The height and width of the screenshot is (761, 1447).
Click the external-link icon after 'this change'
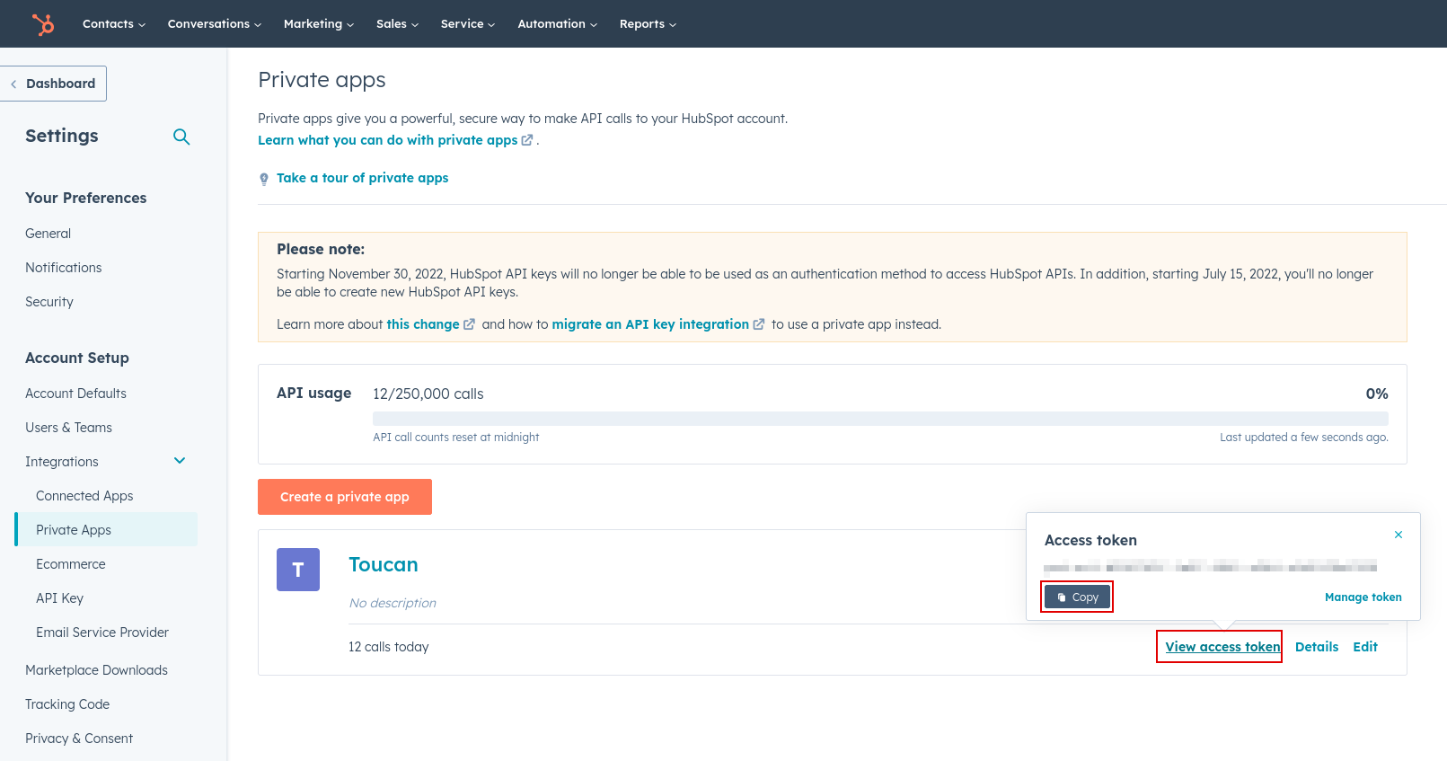pyautogui.click(x=469, y=324)
